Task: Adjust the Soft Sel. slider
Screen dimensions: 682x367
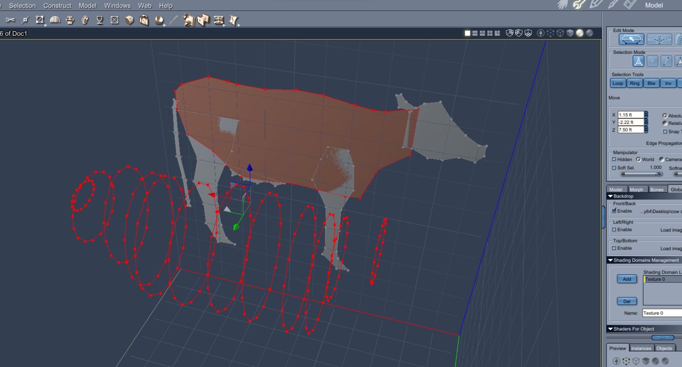Action: 657,174
